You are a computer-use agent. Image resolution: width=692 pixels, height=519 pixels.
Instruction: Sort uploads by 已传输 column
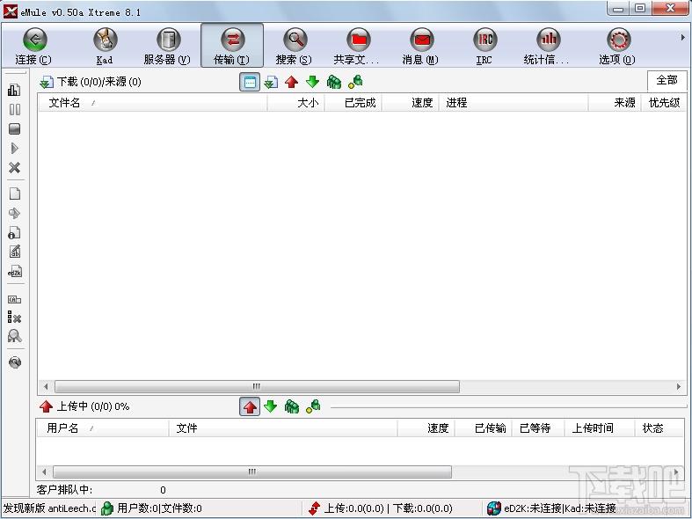point(484,428)
